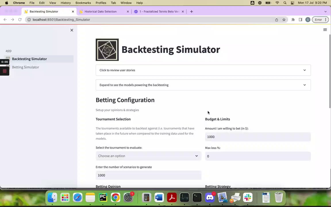
Task: Open Google Drive menu bar icon
Action: pos(253,3)
